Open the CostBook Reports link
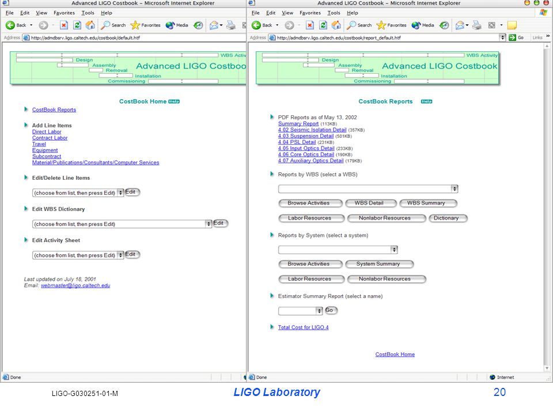553x415 pixels. 54,110
